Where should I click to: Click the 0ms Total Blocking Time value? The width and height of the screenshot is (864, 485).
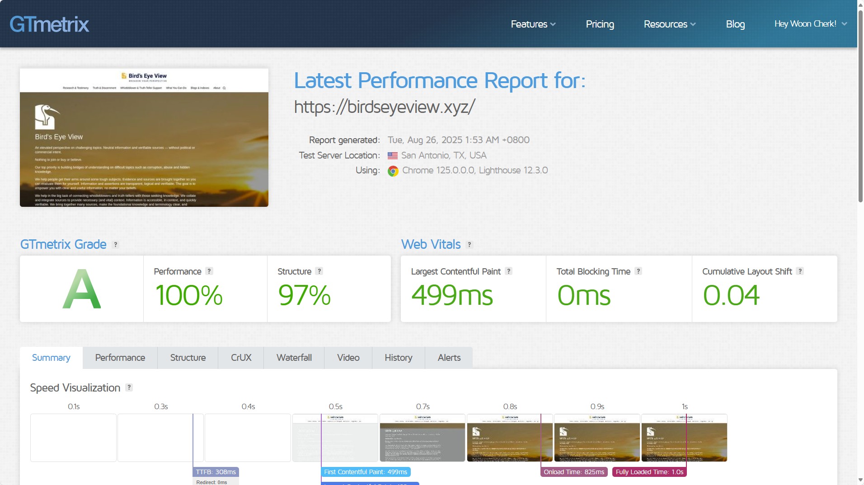[x=584, y=295]
